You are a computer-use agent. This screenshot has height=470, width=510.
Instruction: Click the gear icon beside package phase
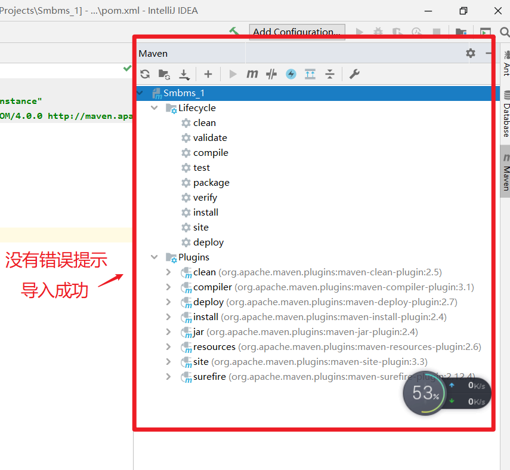click(x=186, y=183)
